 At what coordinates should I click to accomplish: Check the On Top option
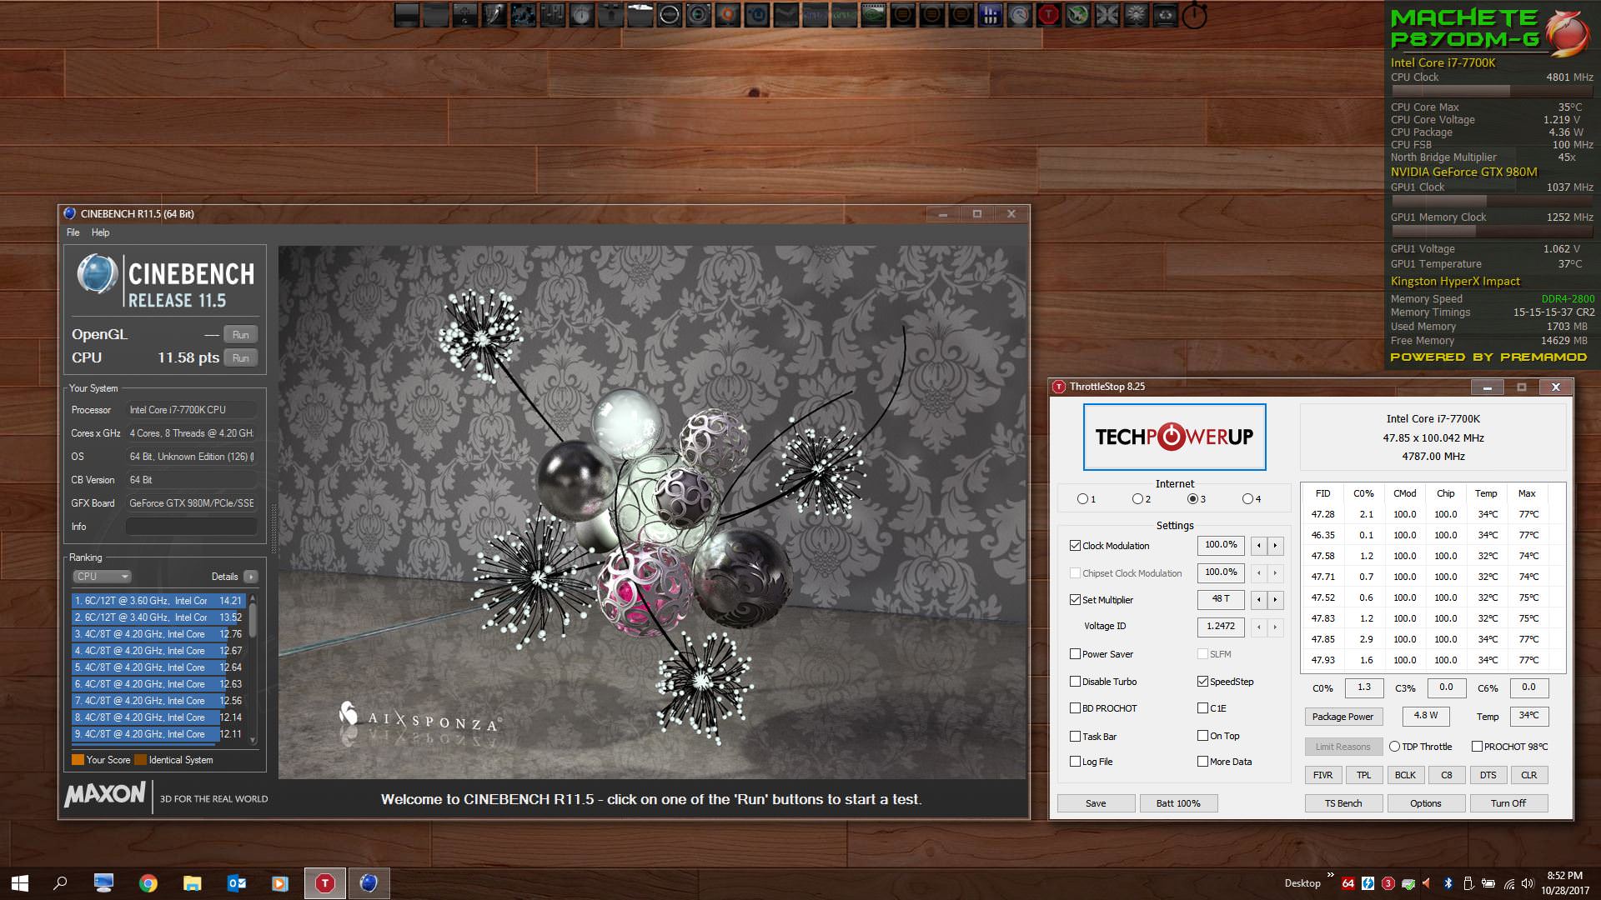[x=1202, y=736]
